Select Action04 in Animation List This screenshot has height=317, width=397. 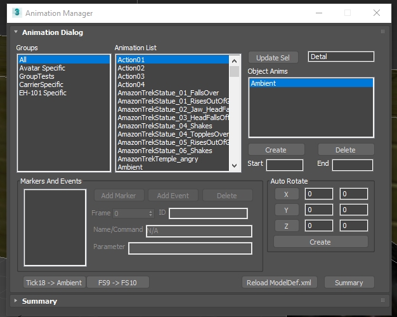172,84
